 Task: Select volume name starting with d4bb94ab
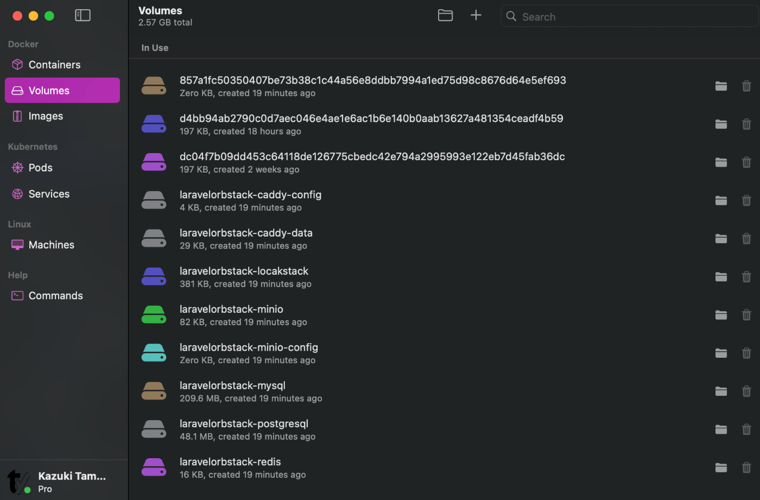click(371, 118)
